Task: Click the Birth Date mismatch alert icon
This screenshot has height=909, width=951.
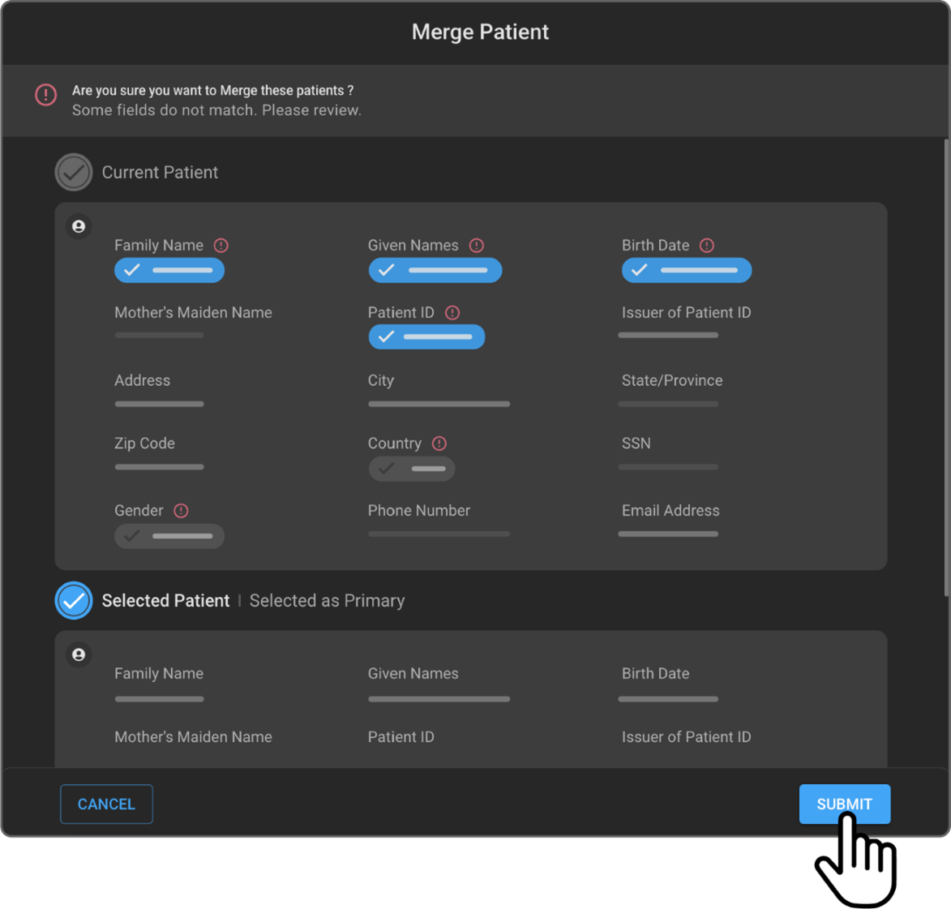Action: pos(707,246)
